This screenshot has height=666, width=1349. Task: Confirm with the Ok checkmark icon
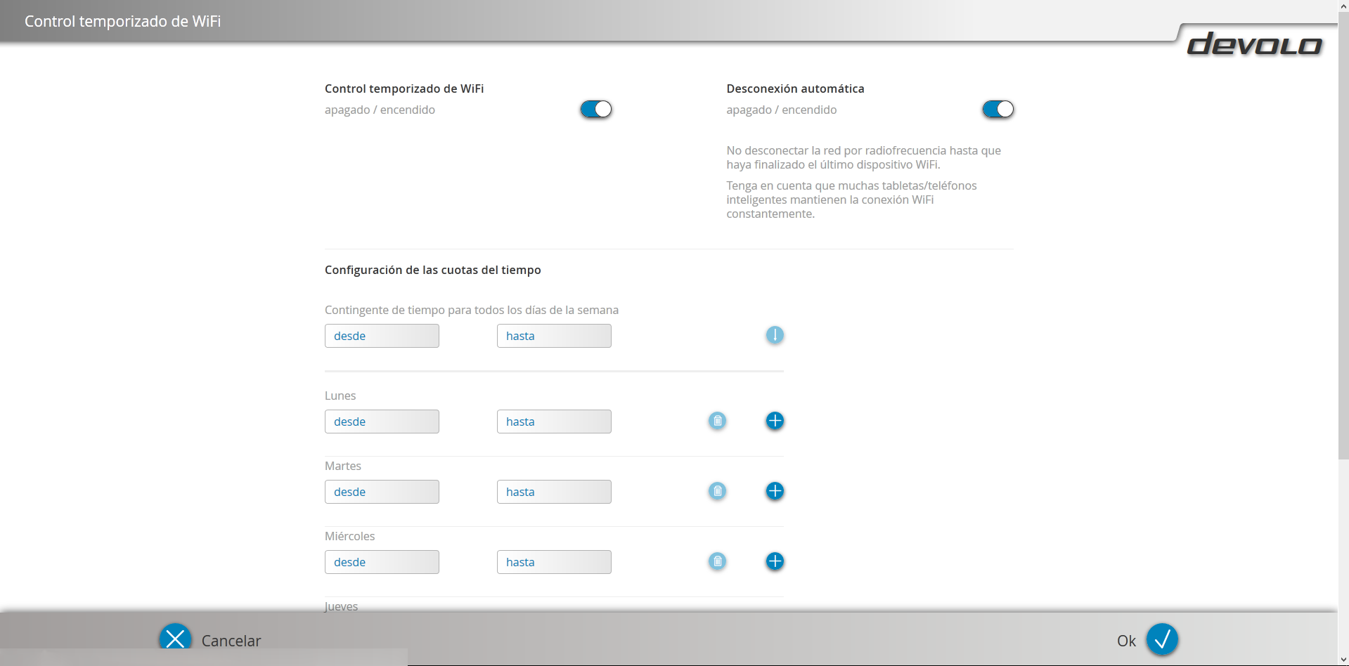pyautogui.click(x=1162, y=639)
